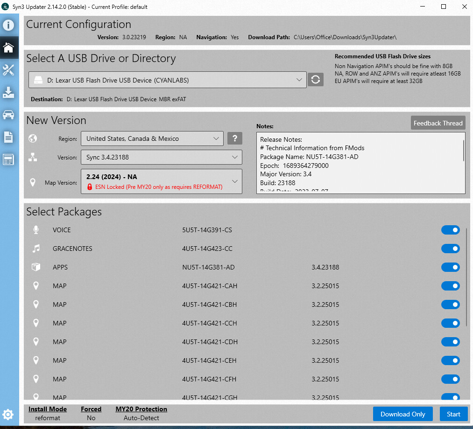Click the region help question mark button

point(235,138)
